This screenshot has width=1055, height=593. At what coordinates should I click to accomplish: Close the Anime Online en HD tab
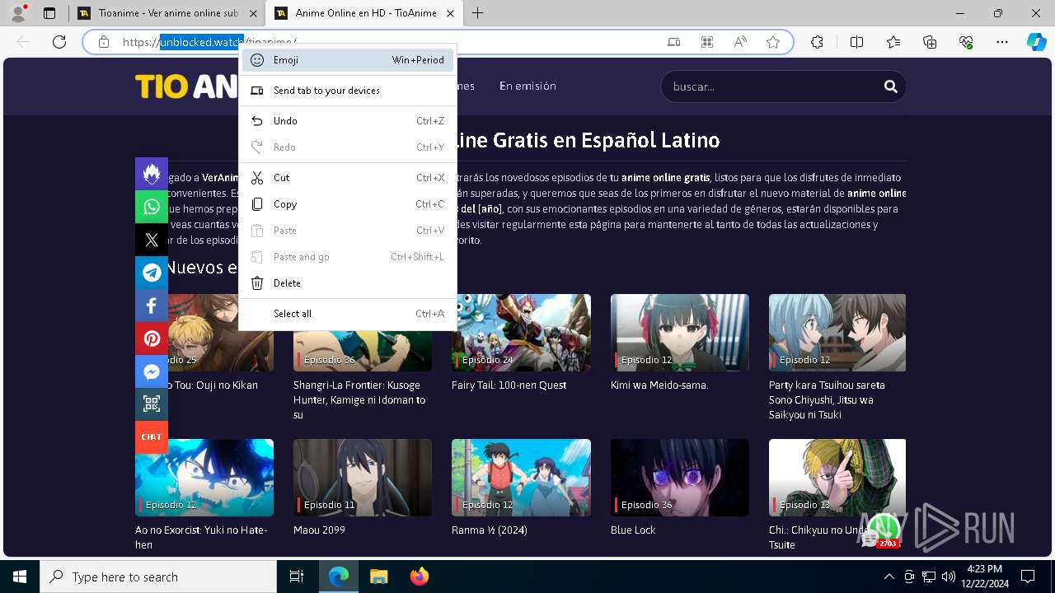click(449, 13)
